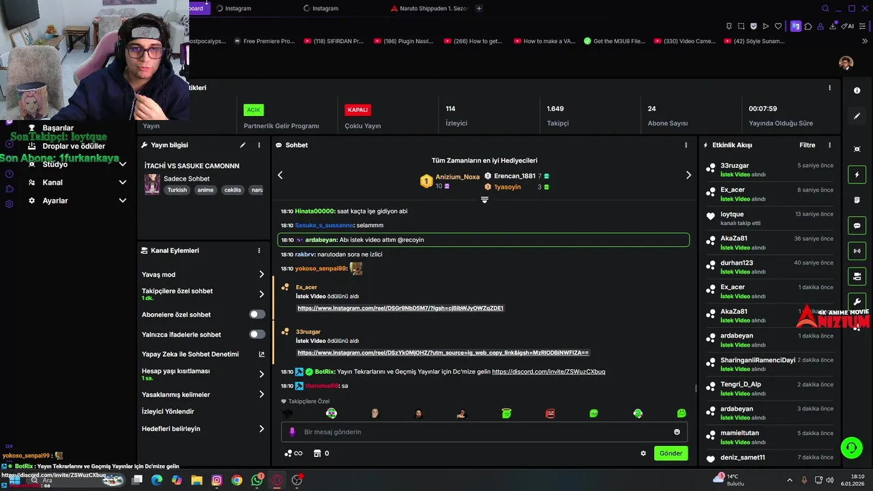This screenshot has width=873, height=491.
Task: Switch to Naruto Shippuden browser tab
Action: coord(429,8)
